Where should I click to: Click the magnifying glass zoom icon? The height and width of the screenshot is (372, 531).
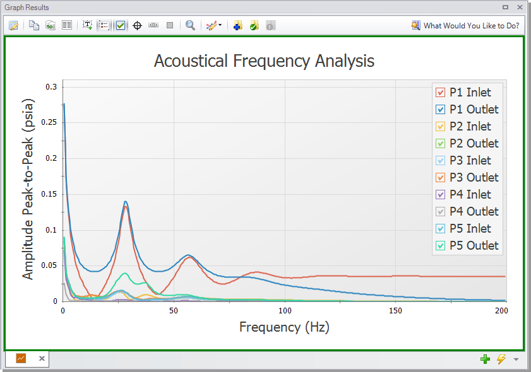190,25
